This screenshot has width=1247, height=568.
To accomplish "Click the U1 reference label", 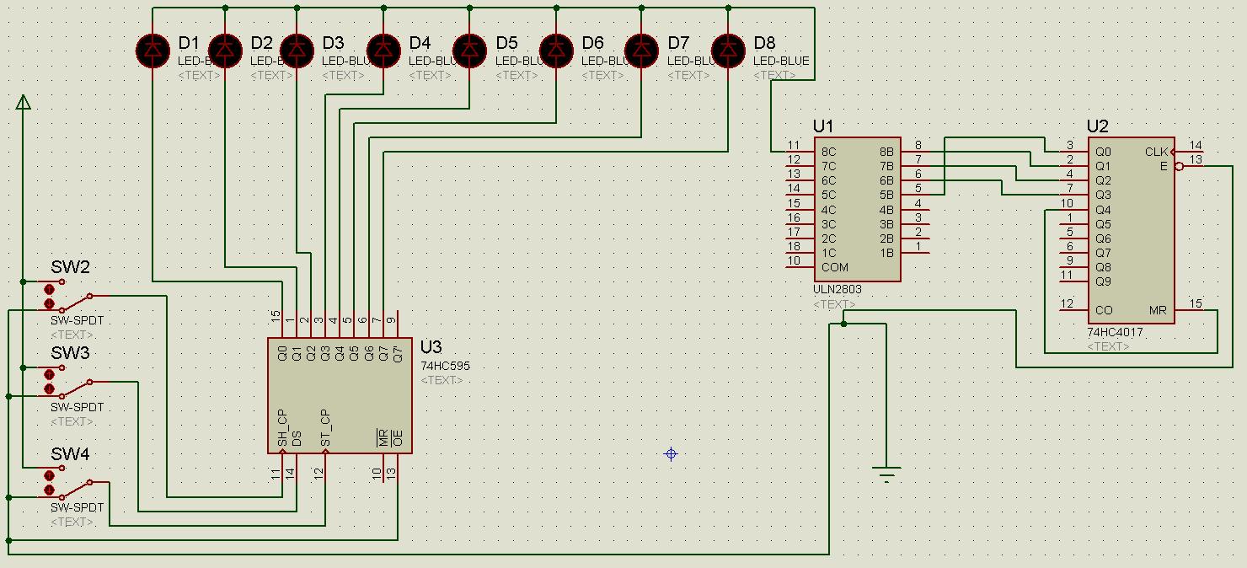I will pyautogui.click(x=823, y=126).
